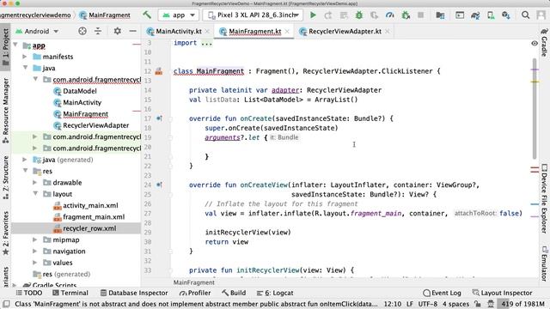Open the Profiler tool window

coord(195,293)
